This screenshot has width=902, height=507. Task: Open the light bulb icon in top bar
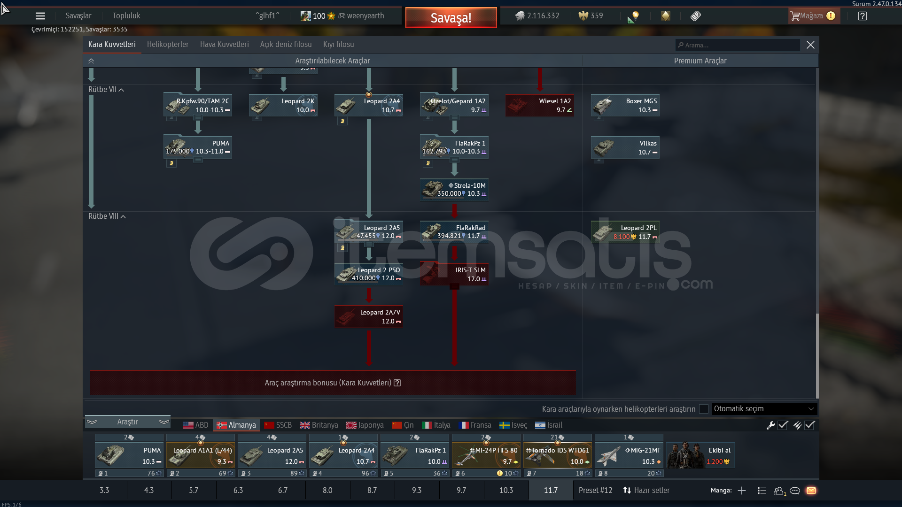click(633, 16)
